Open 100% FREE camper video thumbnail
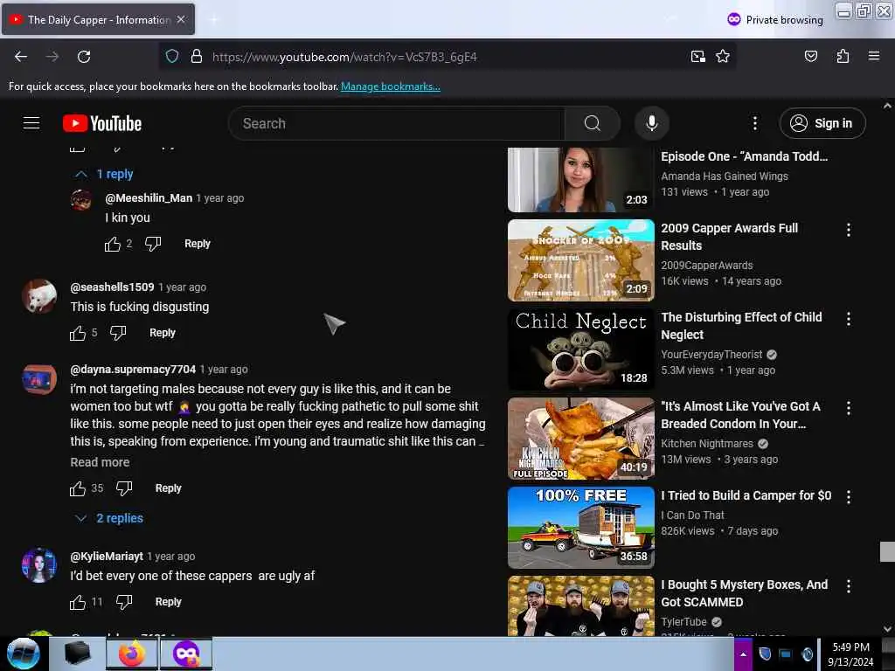 tap(580, 527)
